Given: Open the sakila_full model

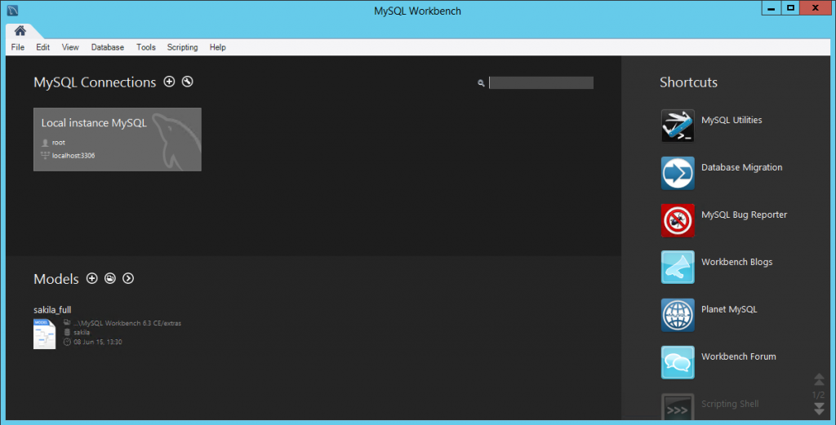Looking at the screenshot, I should click(52, 310).
